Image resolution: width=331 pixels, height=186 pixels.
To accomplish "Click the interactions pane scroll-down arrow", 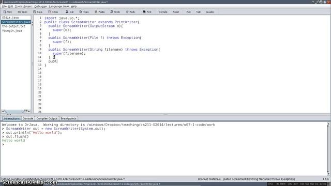I will pyautogui.click(x=328, y=174).
